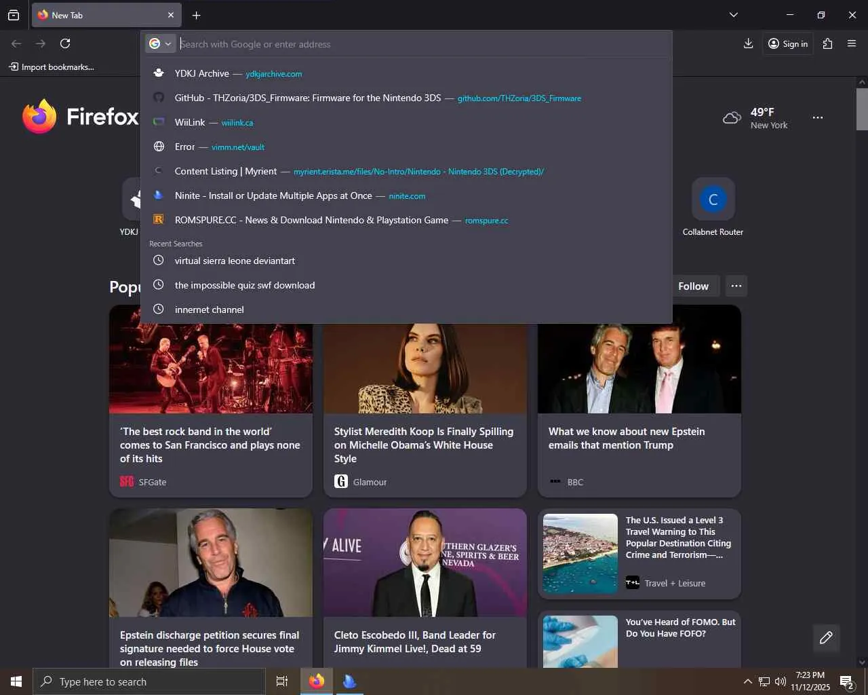Image resolution: width=868 pixels, height=695 pixels.
Task: Select recent search innernet channel
Action: pyautogui.click(x=406, y=309)
